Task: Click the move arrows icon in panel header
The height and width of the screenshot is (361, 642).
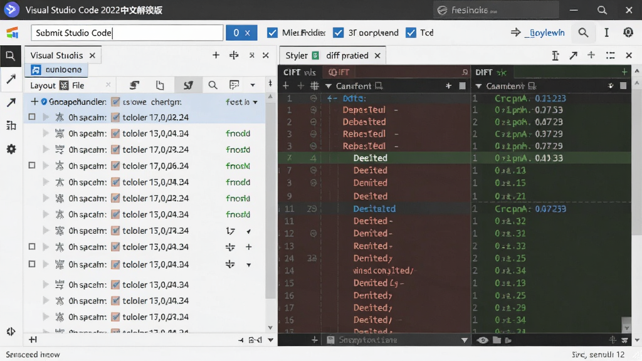Action: 234,55
